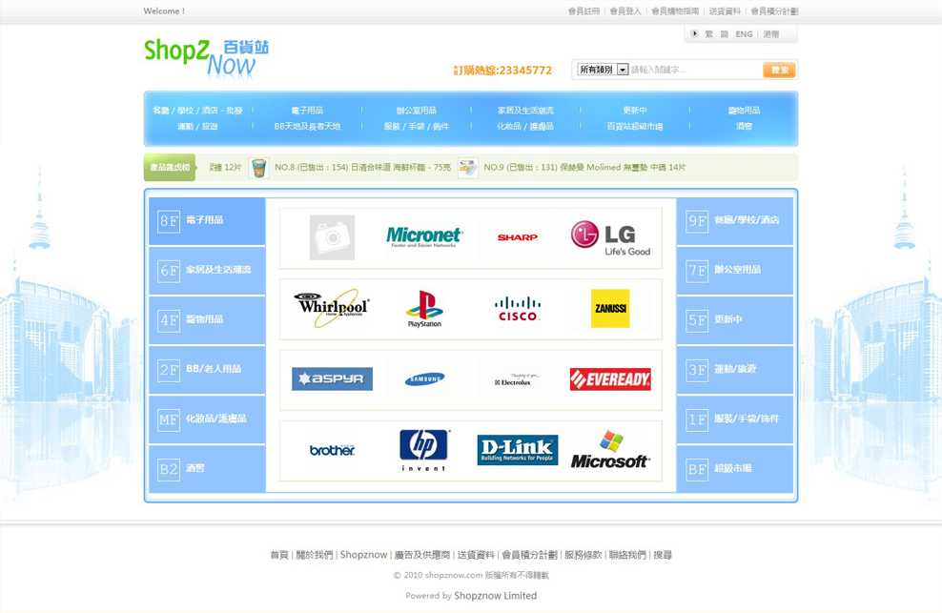The width and height of the screenshot is (942, 613).
Task: Open 電子用品 in the blue navigation bar
Action: pyautogui.click(x=308, y=110)
